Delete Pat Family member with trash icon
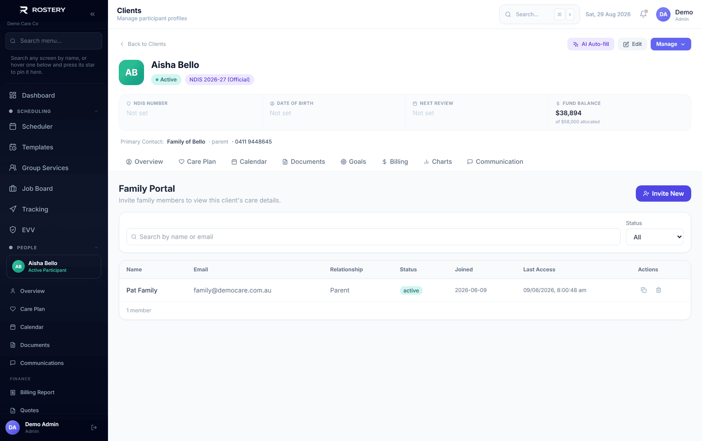Image resolution: width=702 pixels, height=441 pixels. (x=658, y=290)
